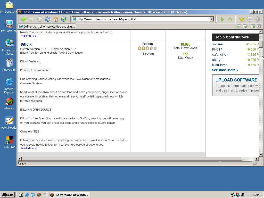264x198 pixels.
Task: Launch K-Meleon from the desktop shortcut
Action: 9,104
